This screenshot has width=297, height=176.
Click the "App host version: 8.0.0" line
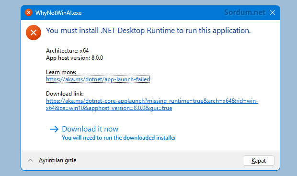coord(74,58)
